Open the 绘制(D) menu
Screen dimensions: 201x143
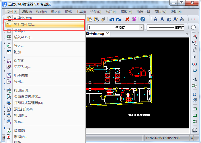point(96,12)
